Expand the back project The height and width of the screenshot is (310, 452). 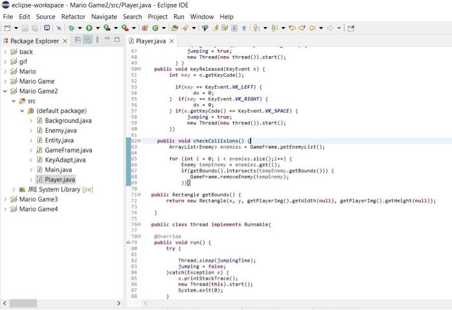(5, 52)
